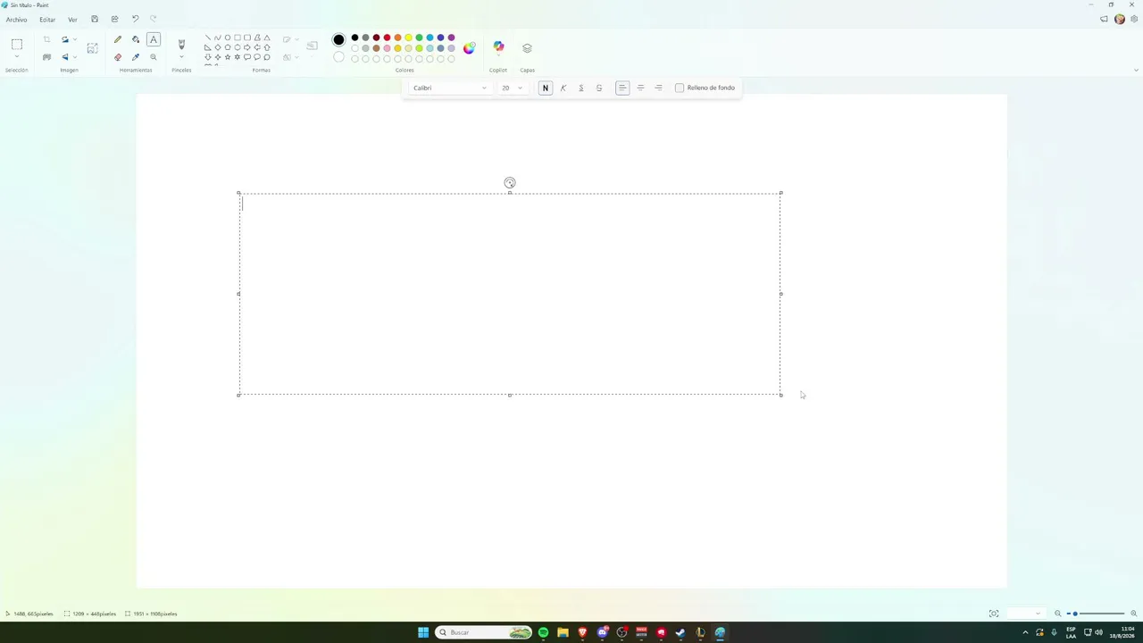Viewport: 1143px width, 643px height.
Task: Select the Fill bucket tool
Action: click(136, 39)
